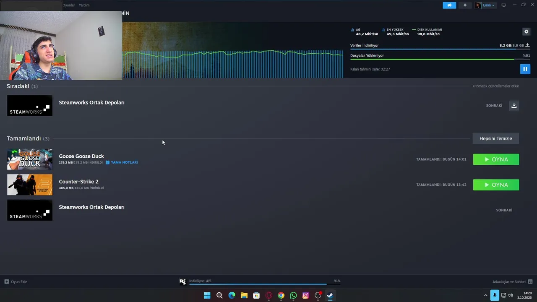Open Goose Goose Duck YAMA NOTLARI
This screenshot has width=537, height=302.
pyautogui.click(x=122, y=162)
